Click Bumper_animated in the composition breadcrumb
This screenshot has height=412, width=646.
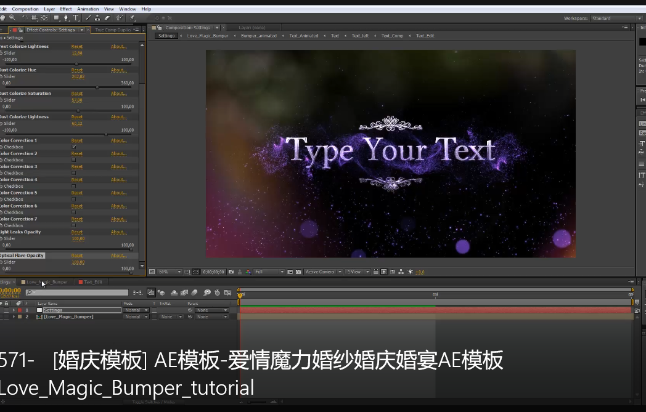(259, 36)
